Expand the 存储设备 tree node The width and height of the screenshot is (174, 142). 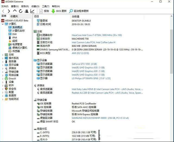point(3,72)
